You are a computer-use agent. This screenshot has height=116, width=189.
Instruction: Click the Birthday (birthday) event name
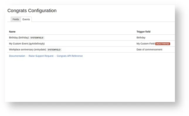[x=19, y=38]
